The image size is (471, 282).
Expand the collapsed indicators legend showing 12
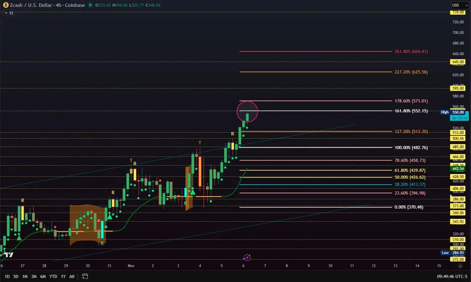[8, 13]
